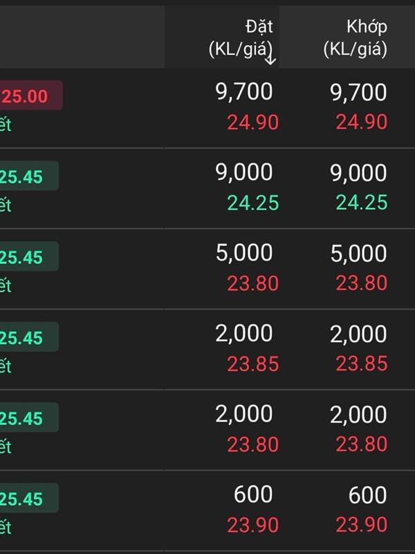Click the 23.90 matched price in Khớp column
The image size is (415, 554).
361,525
